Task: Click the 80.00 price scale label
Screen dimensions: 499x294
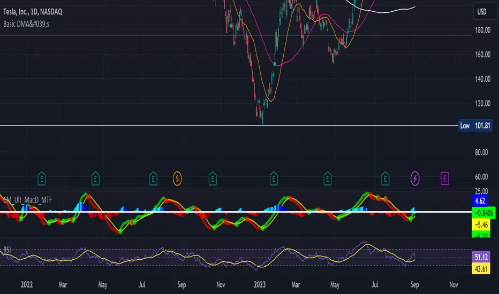Action: tap(481, 152)
